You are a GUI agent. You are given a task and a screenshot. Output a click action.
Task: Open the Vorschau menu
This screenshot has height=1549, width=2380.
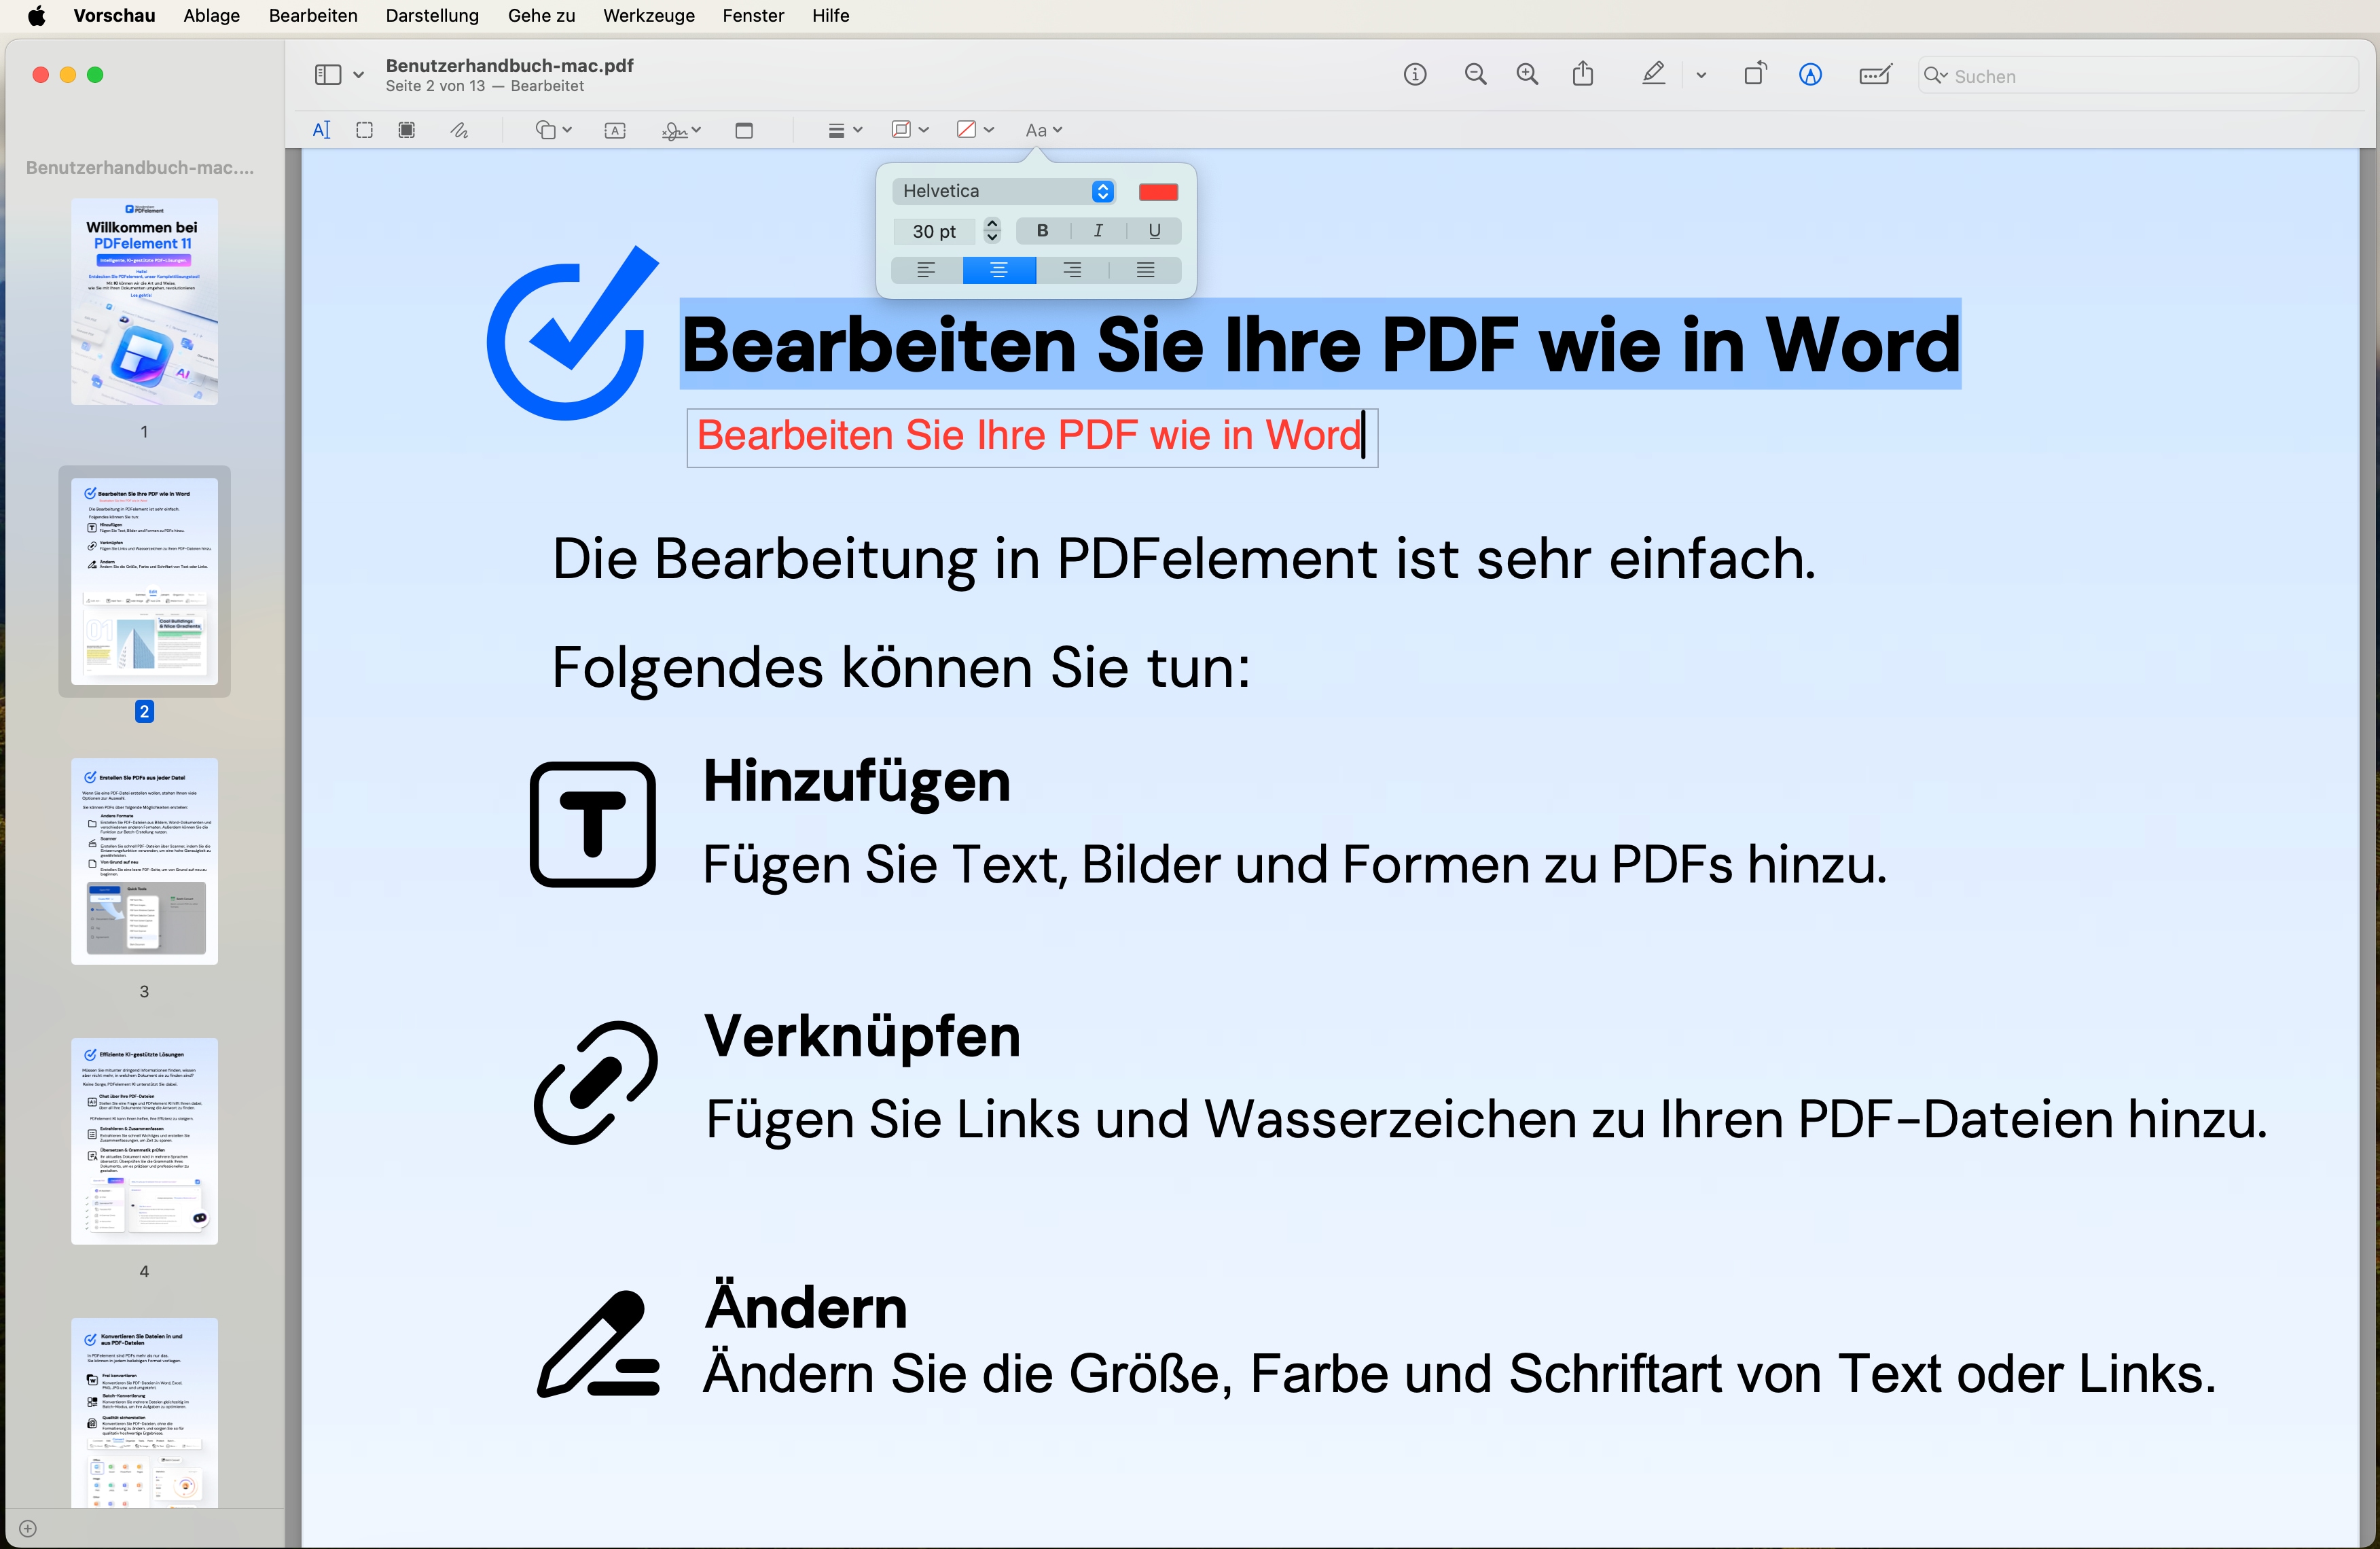(114, 16)
